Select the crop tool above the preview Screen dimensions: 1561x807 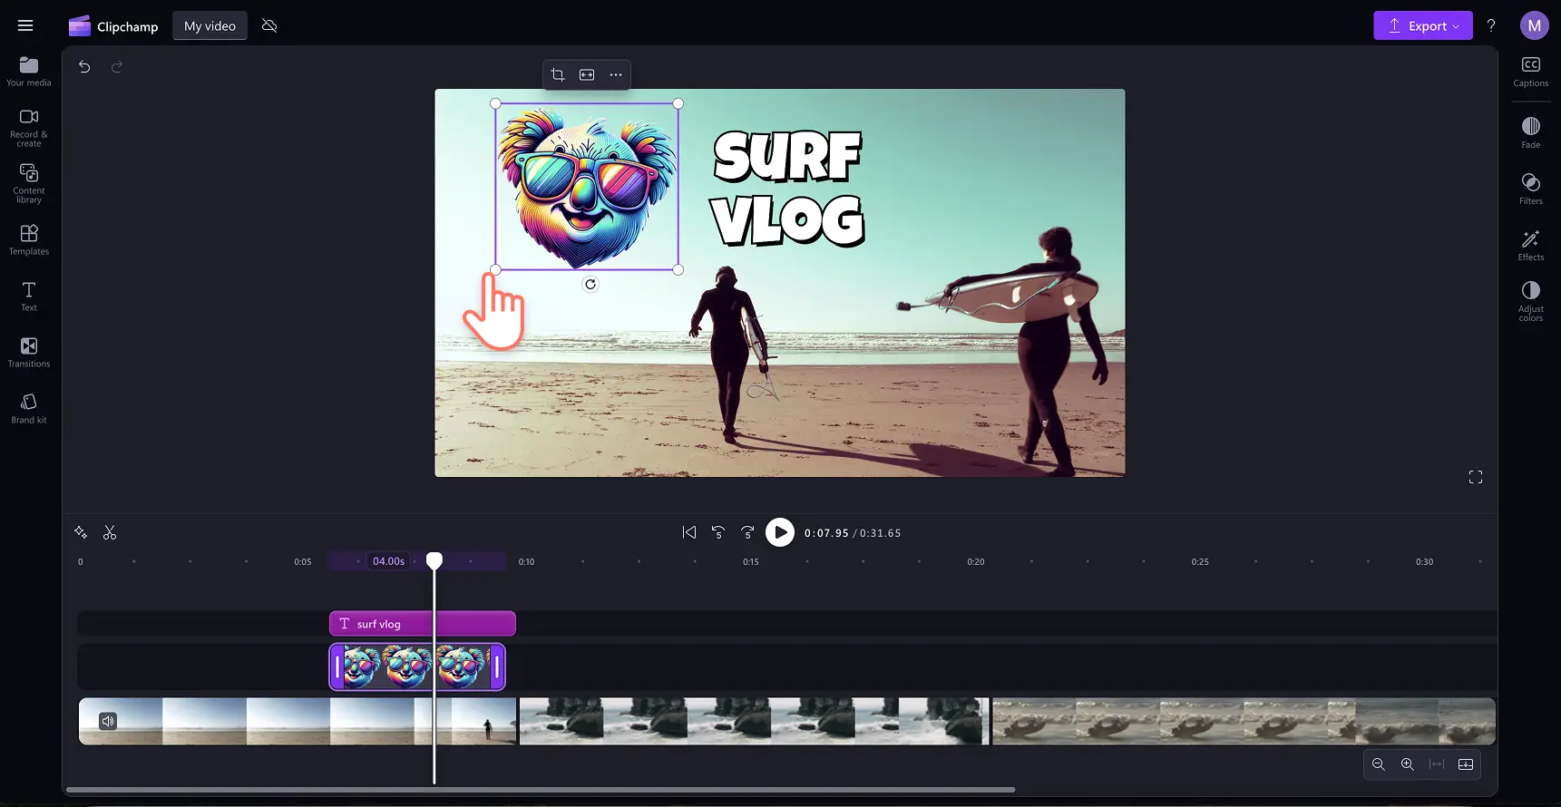(558, 74)
